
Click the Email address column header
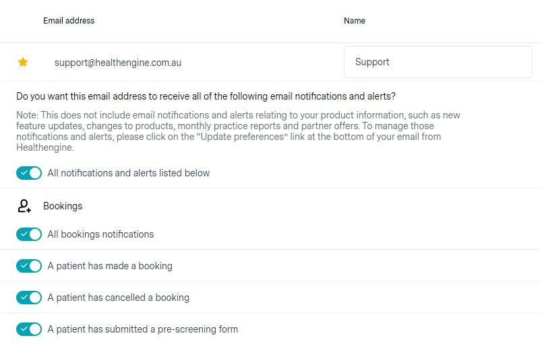click(x=69, y=21)
